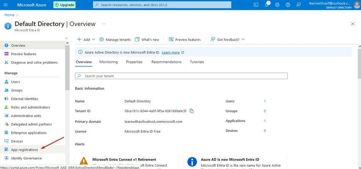The image size is (361, 169).
Task: Expand the Got feedback? dropdown
Action: pyautogui.click(x=228, y=39)
